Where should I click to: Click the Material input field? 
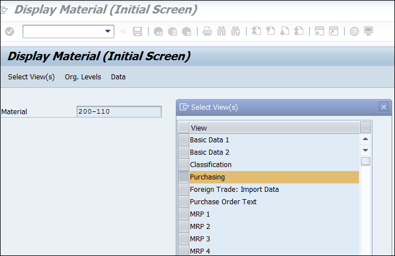(118, 111)
